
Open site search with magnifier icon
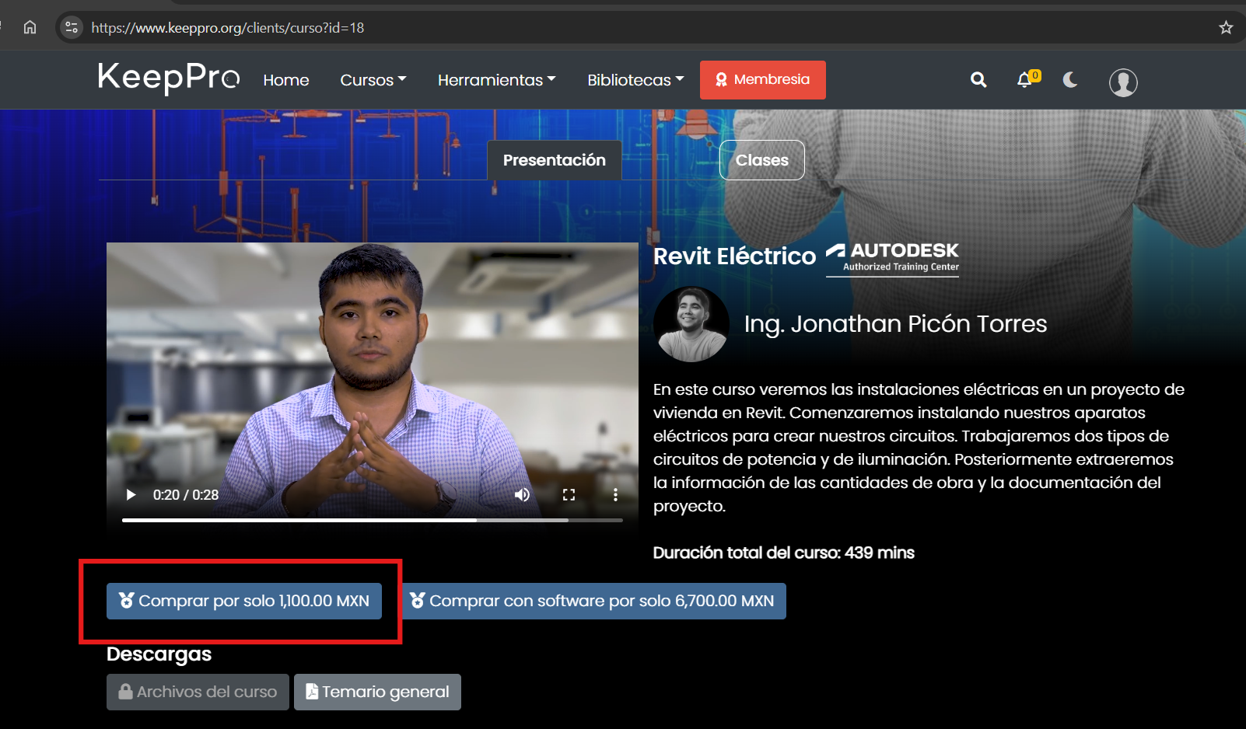pyautogui.click(x=978, y=80)
